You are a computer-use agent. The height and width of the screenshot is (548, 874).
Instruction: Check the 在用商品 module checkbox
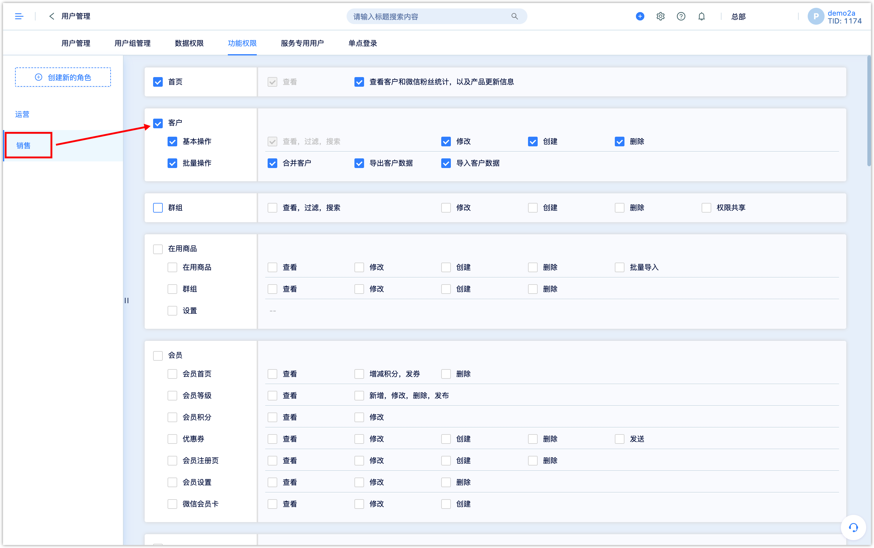tap(158, 249)
